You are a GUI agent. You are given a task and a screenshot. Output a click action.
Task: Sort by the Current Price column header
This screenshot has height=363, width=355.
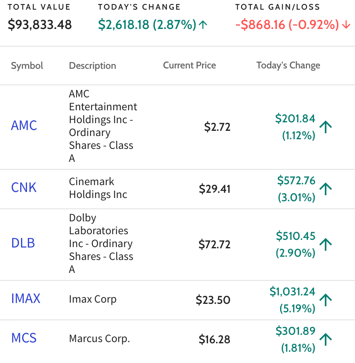coord(190,65)
